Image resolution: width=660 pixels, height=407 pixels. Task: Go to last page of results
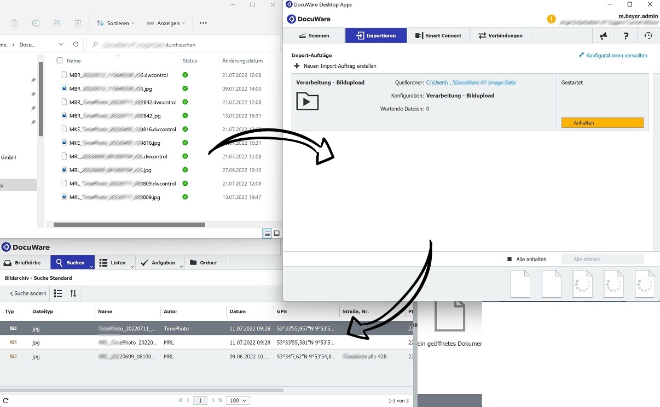pyautogui.click(x=221, y=400)
